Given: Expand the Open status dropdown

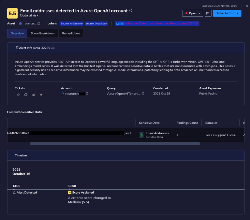Looking at the screenshot, I should 193,13.
